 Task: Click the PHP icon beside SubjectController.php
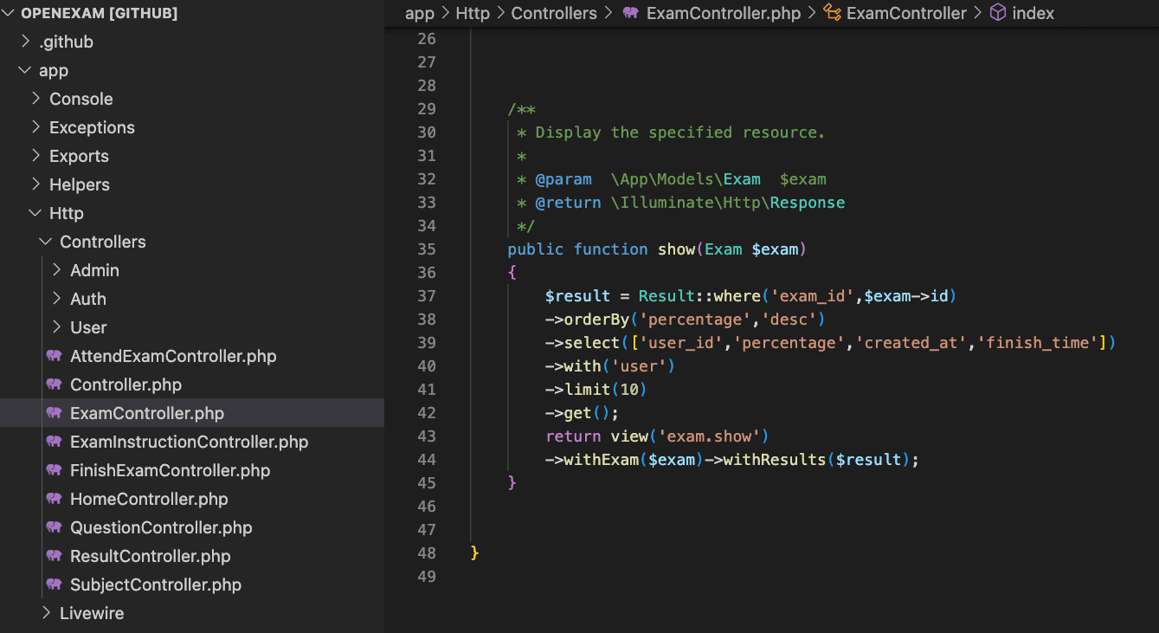[55, 585]
